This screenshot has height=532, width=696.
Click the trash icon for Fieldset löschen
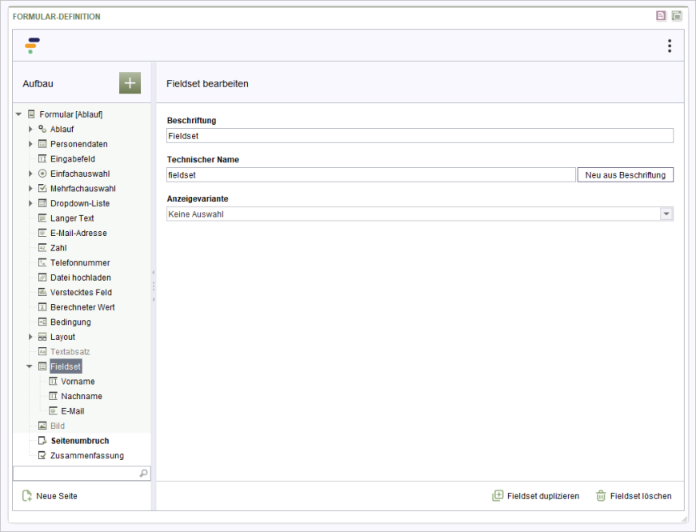coord(601,496)
